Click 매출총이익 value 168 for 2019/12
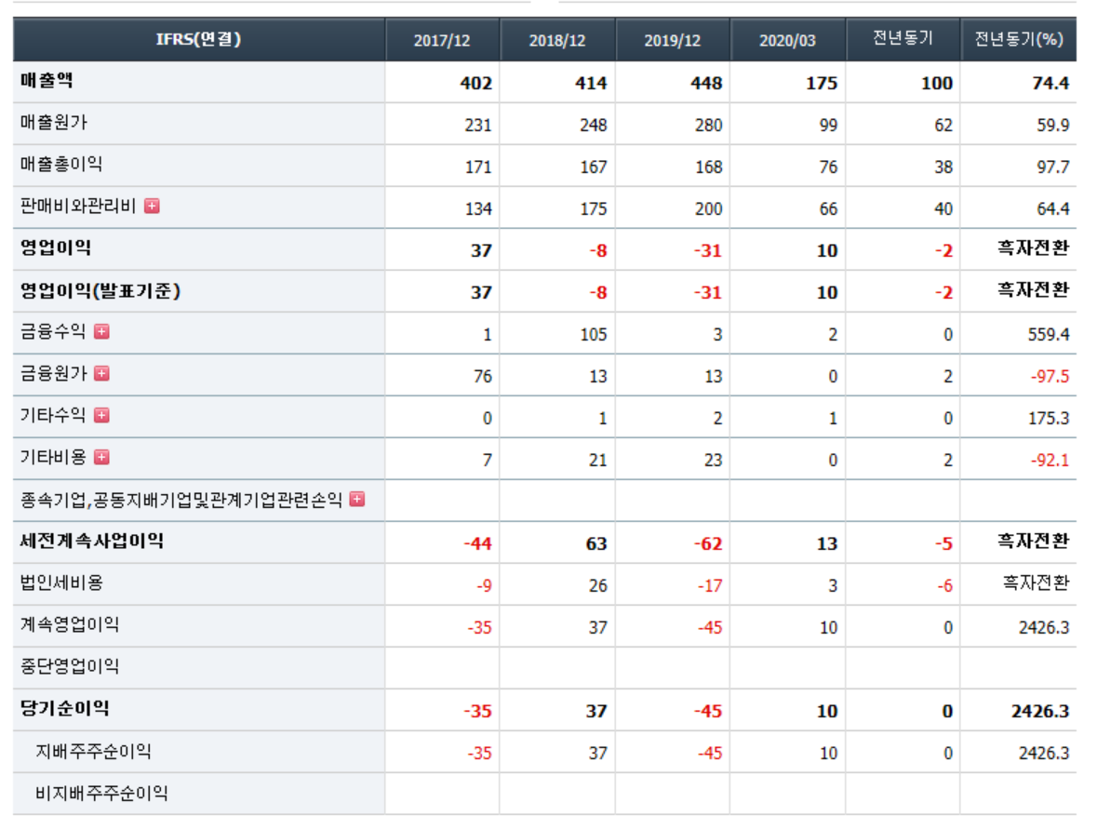 pos(709,167)
